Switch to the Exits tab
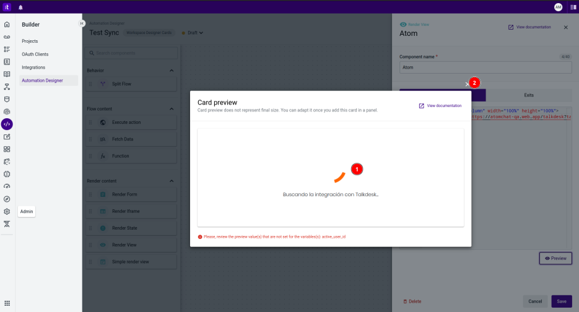This screenshot has width=579, height=312. 528,95
